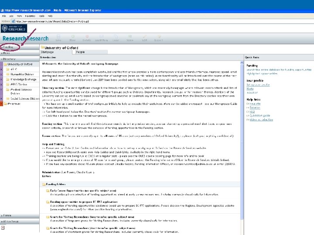Click the folder icon beside Knowledge Exchange
Viewport: 314px width, 235px height.
click(7, 79)
